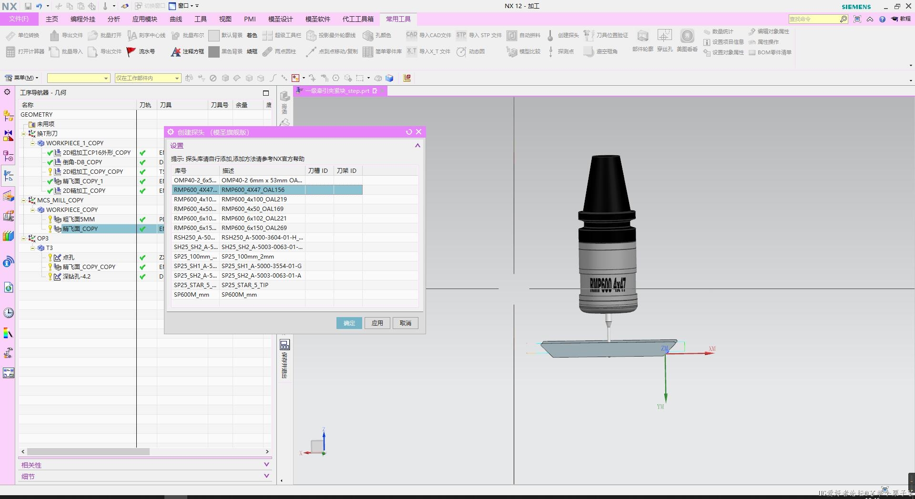Open the 仅在工作部件内 scope dropdown
This screenshot has width=915, height=499.
point(148,78)
